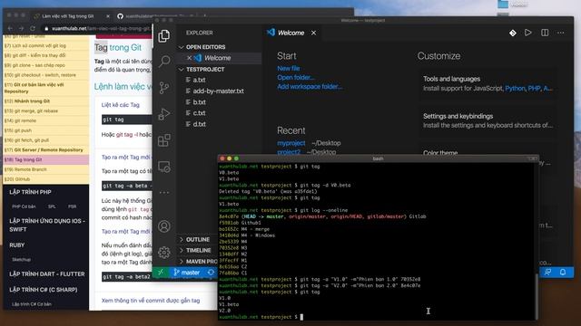Switch to the GitHub browser tab

pyautogui.click(x=155, y=16)
